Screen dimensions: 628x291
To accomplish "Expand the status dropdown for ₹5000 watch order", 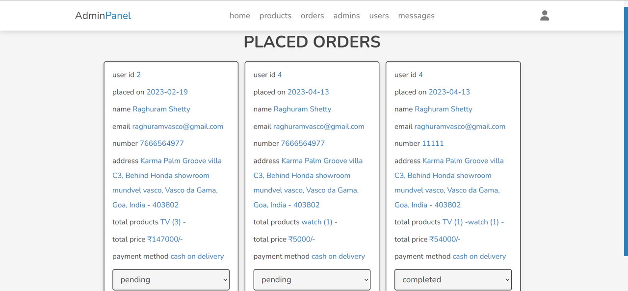I will click(312, 280).
